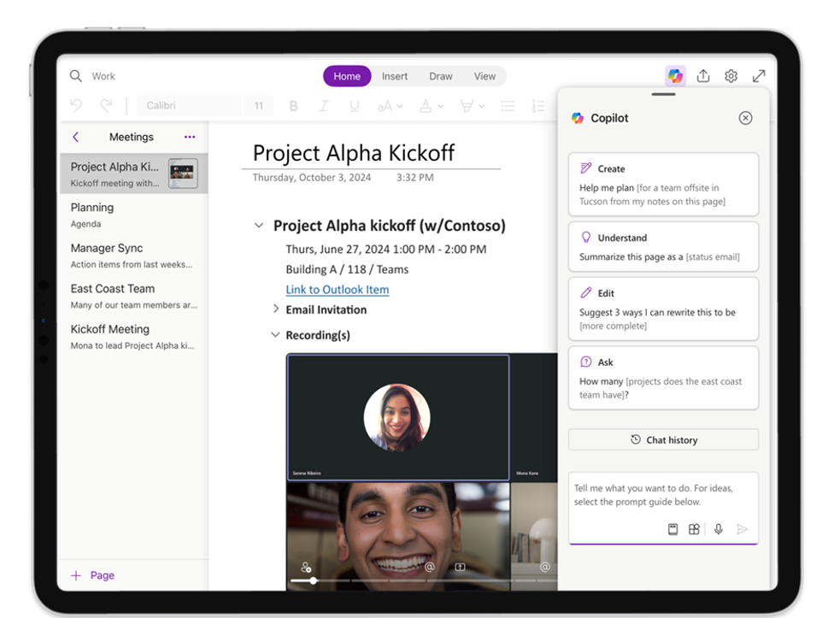
Task: Click the participants icon on the video
Action: (x=306, y=567)
